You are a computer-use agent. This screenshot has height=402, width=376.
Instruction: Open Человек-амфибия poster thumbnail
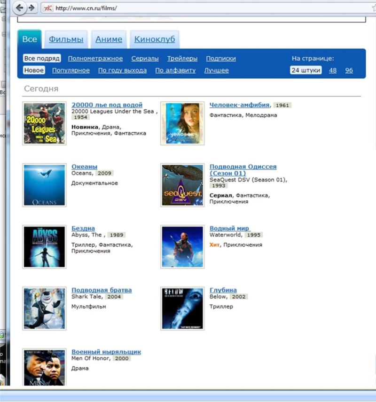(x=182, y=123)
